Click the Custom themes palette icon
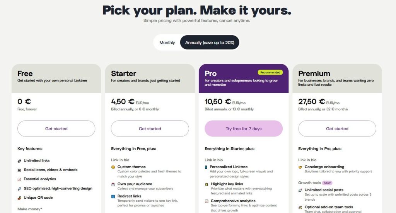396x213 pixels. click(x=113, y=167)
